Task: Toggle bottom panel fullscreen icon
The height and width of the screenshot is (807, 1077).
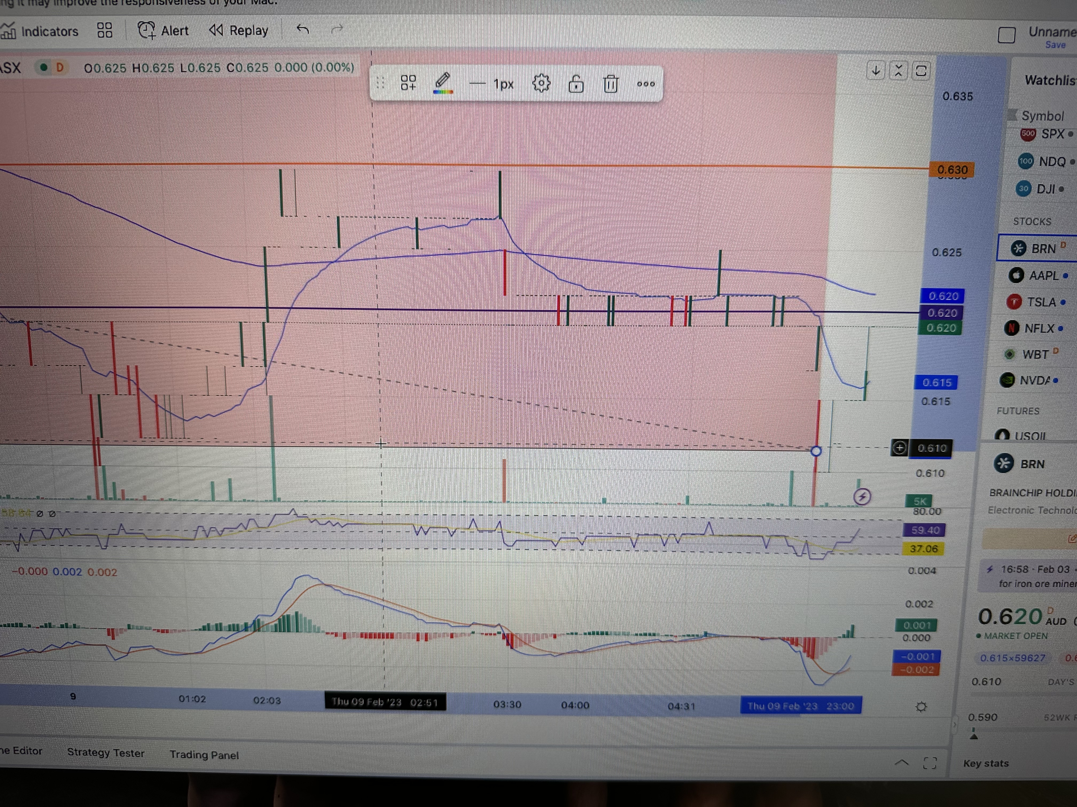Action: [x=930, y=763]
